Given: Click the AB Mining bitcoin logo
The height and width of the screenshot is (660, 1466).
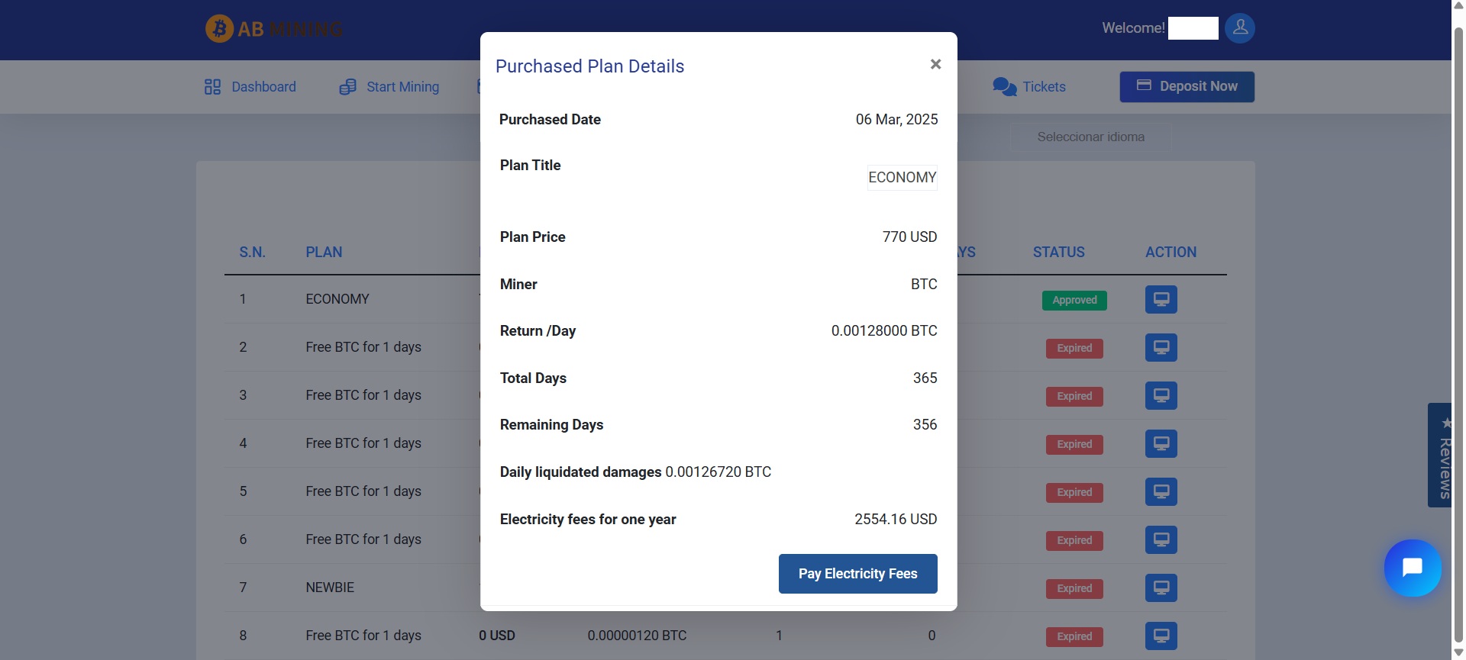Looking at the screenshot, I should click(220, 29).
